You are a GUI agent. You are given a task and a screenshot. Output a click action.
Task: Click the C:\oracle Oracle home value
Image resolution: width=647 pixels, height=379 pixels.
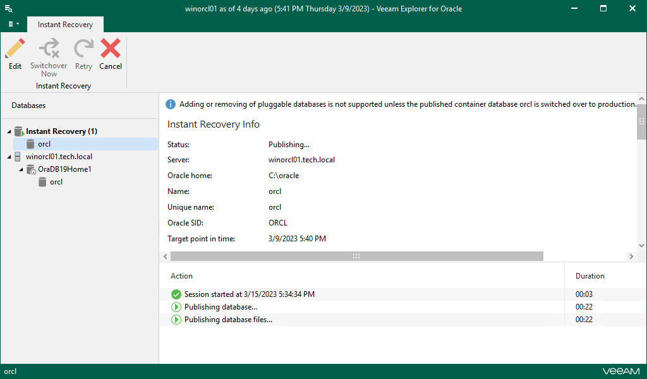(284, 176)
